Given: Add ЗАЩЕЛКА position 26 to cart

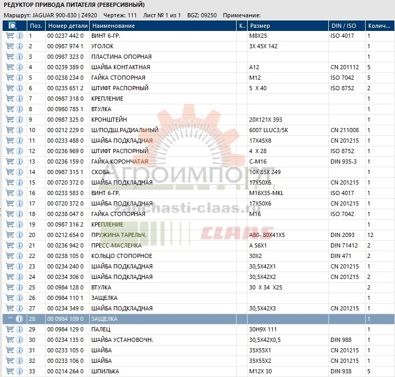Looking at the screenshot, I should 10,298.
